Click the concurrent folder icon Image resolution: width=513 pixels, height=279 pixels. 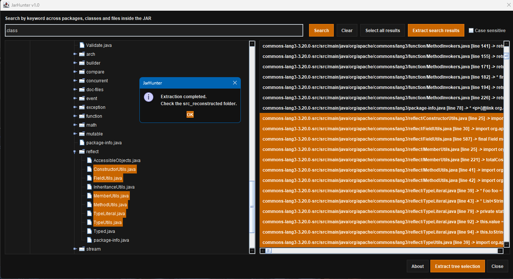click(x=82, y=81)
